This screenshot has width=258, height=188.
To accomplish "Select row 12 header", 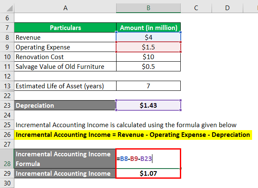I will click(7, 76).
